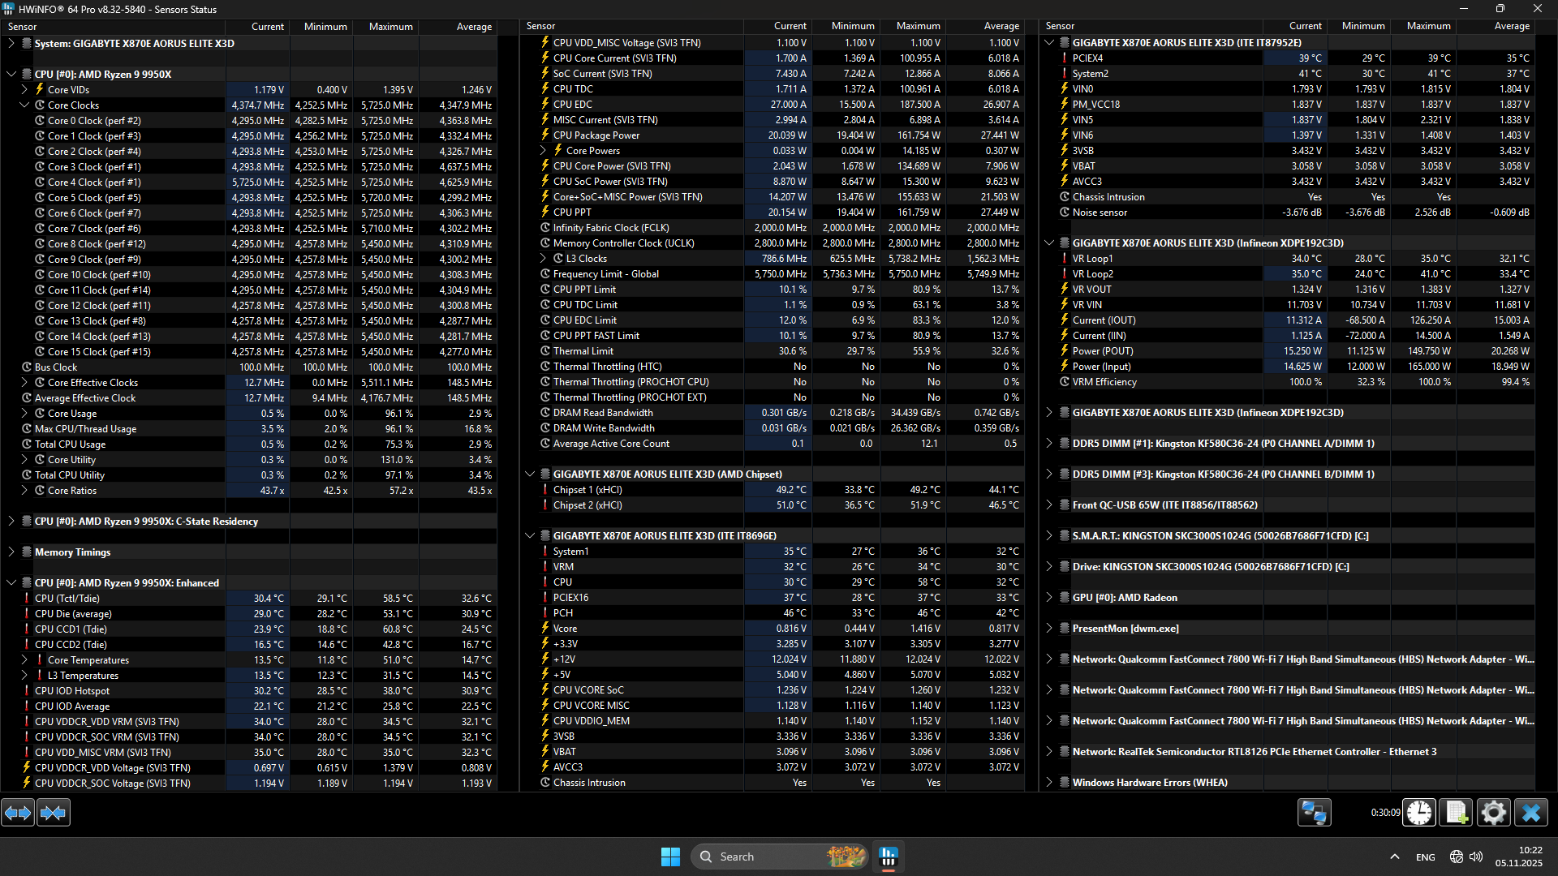Screen dimensions: 1558x876
Task: Collapse the CPU AMD Ryzen 9 9950X group
Action: pyautogui.click(x=11, y=74)
